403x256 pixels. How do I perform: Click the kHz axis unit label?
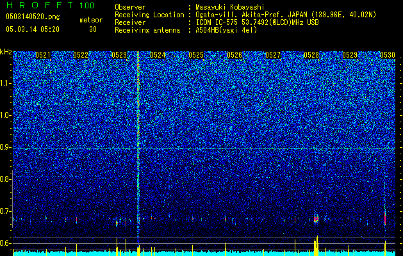point(6,52)
